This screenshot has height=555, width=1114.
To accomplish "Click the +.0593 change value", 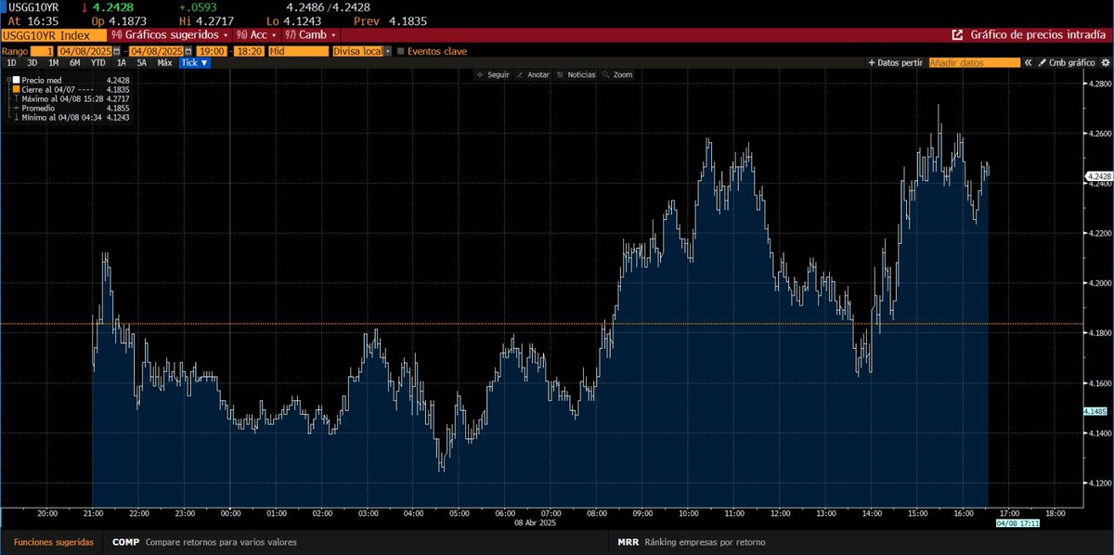I will click(198, 6).
